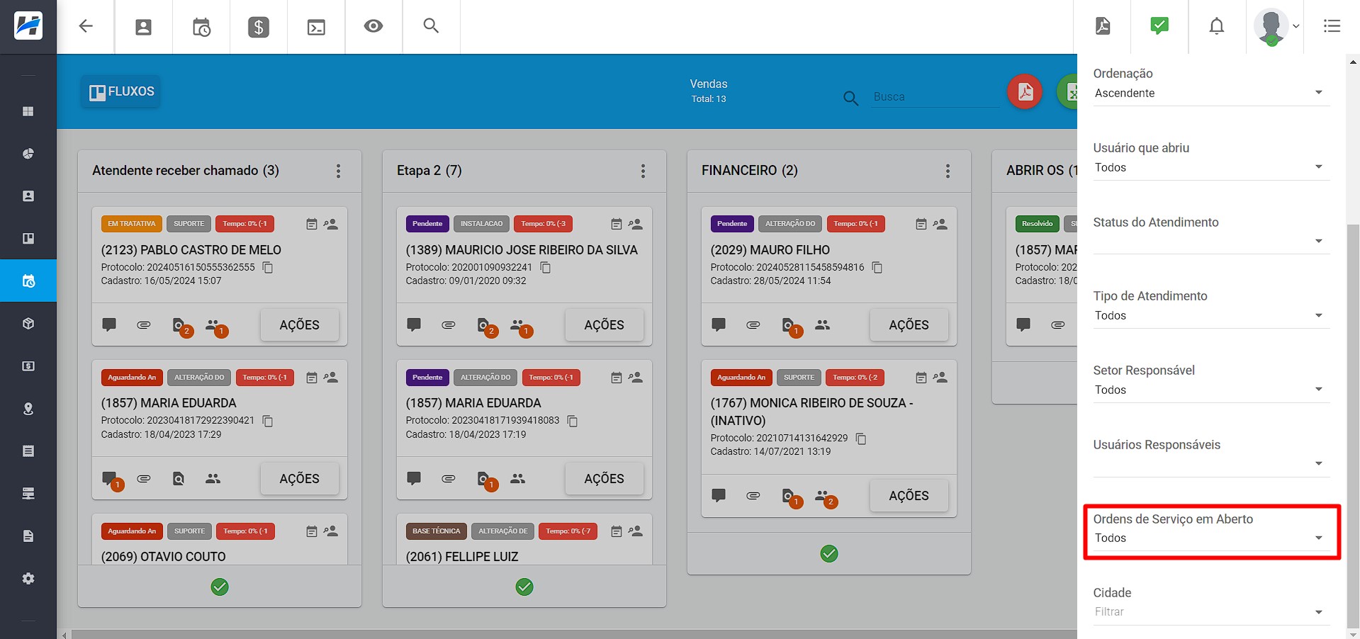The height and width of the screenshot is (639, 1360).
Task: Open the notifications bell
Action: pyautogui.click(x=1217, y=26)
